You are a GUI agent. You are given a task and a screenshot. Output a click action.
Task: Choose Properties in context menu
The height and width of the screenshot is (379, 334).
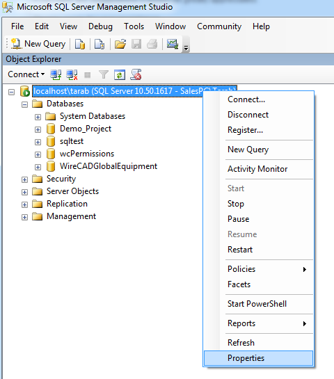[x=259, y=358]
